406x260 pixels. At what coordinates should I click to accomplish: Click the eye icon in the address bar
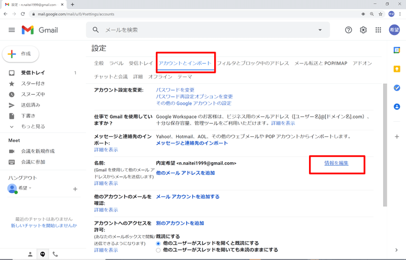363,14
